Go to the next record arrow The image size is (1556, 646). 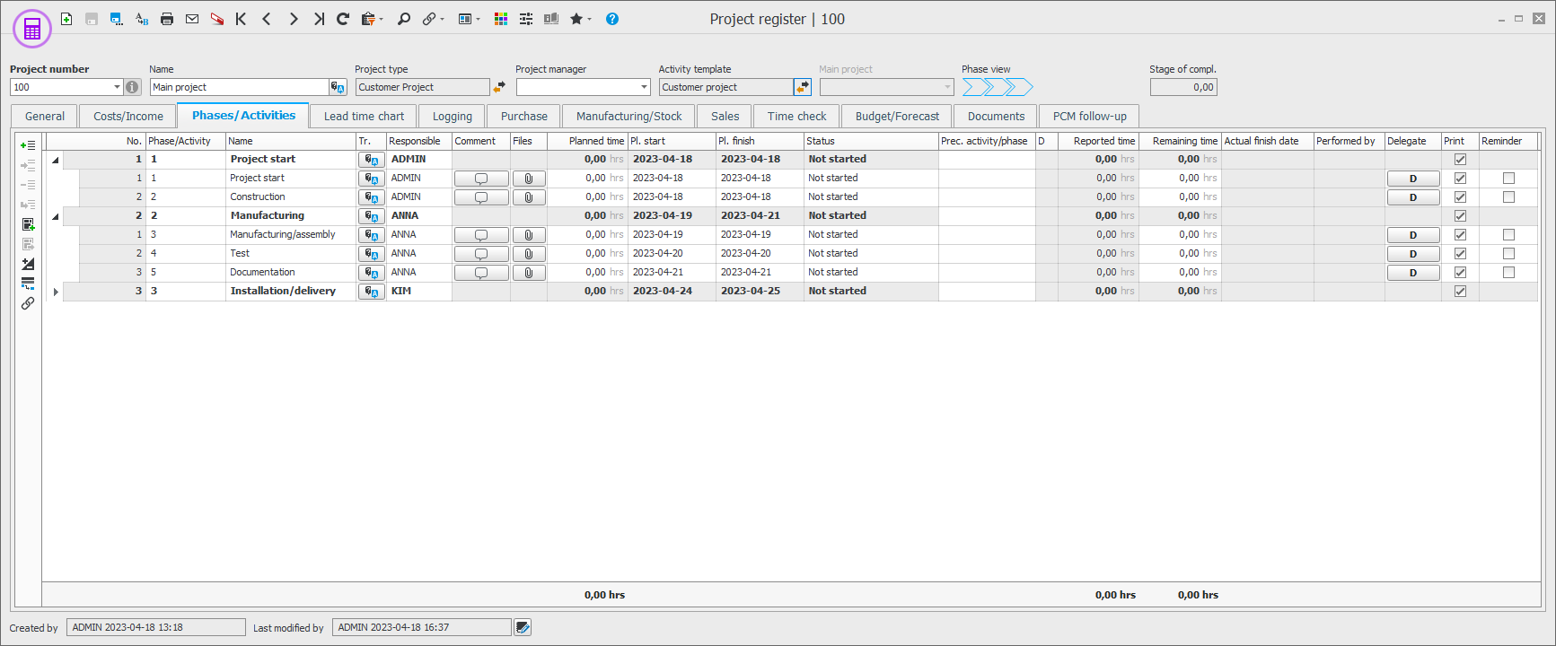[x=293, y=19]
